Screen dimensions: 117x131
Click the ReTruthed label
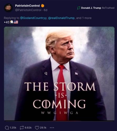[x=108, y=8]
